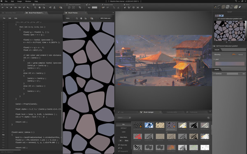Open the File menu in main menu bar
The width and height of the screenshot is (247, 154).
[6, 1]
